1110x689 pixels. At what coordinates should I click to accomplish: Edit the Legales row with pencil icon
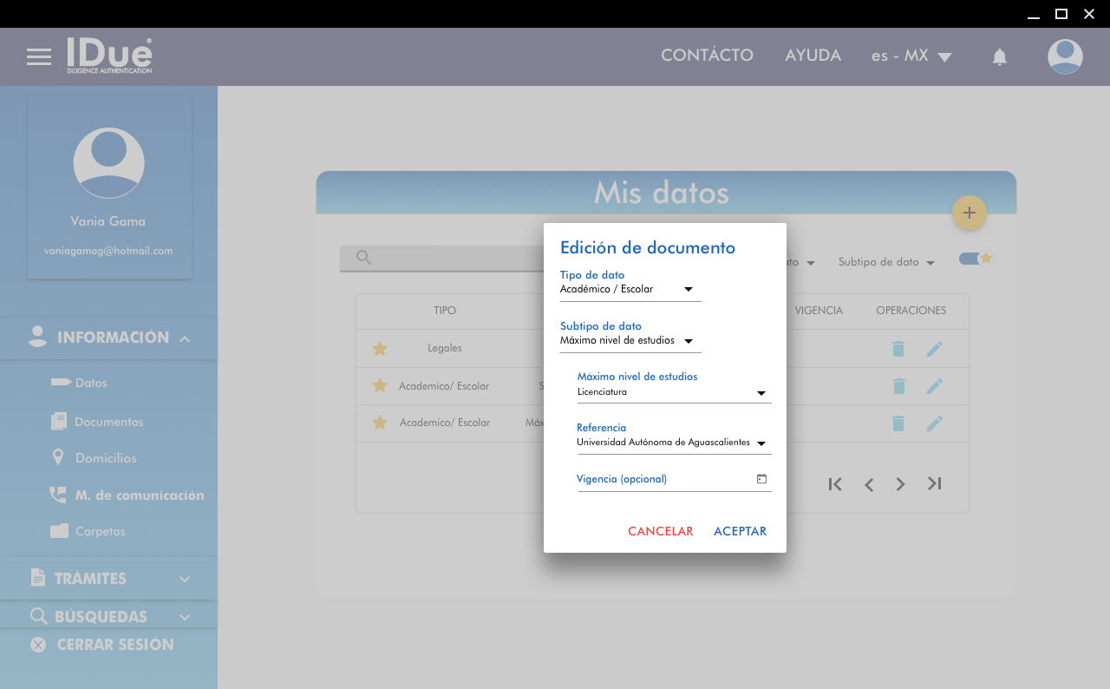click(934, 349)
